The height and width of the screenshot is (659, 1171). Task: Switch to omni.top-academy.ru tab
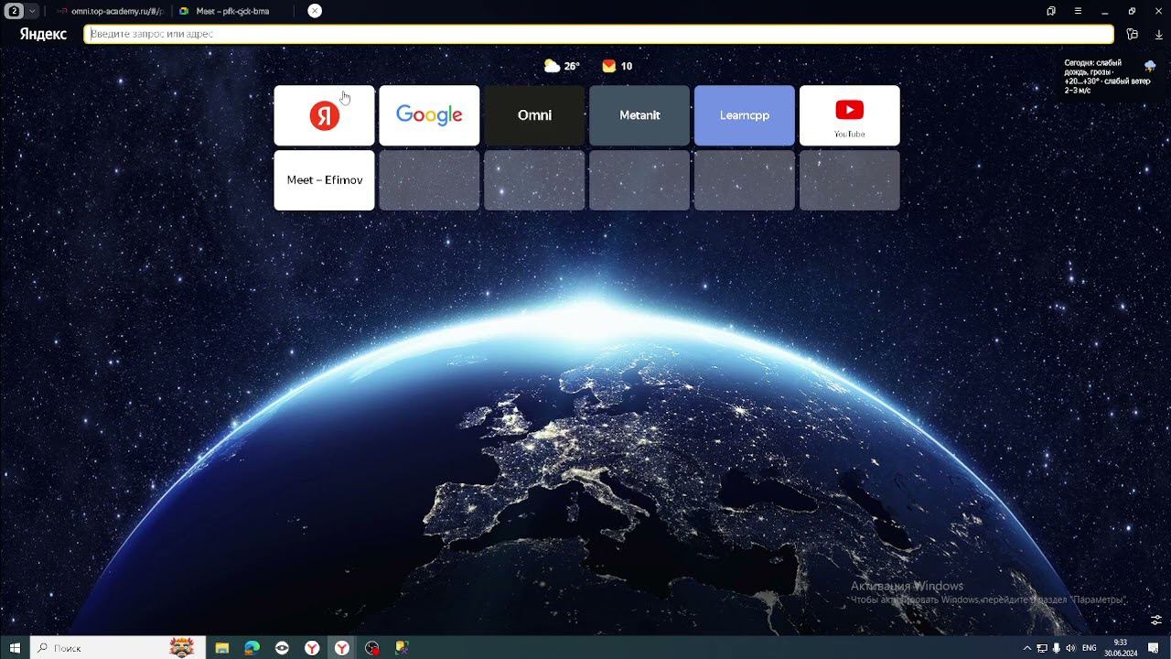coord(108,11)
